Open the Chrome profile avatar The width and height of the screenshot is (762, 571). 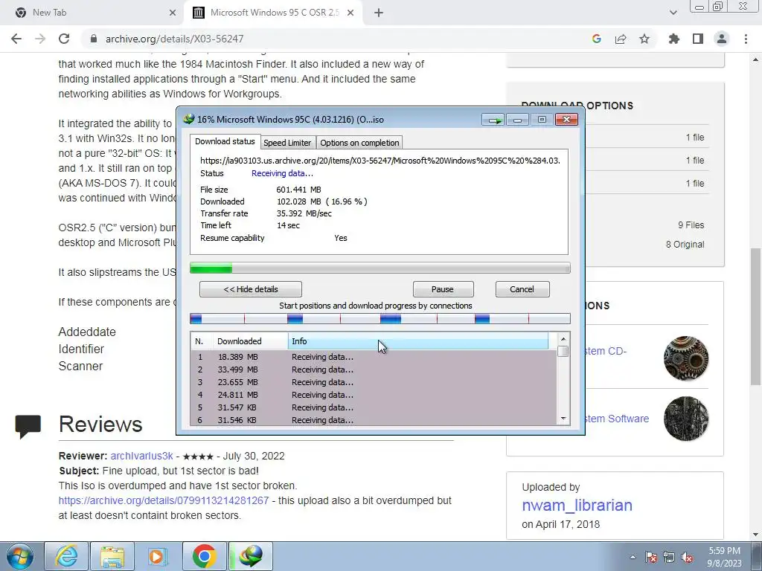tap(722, 39)
